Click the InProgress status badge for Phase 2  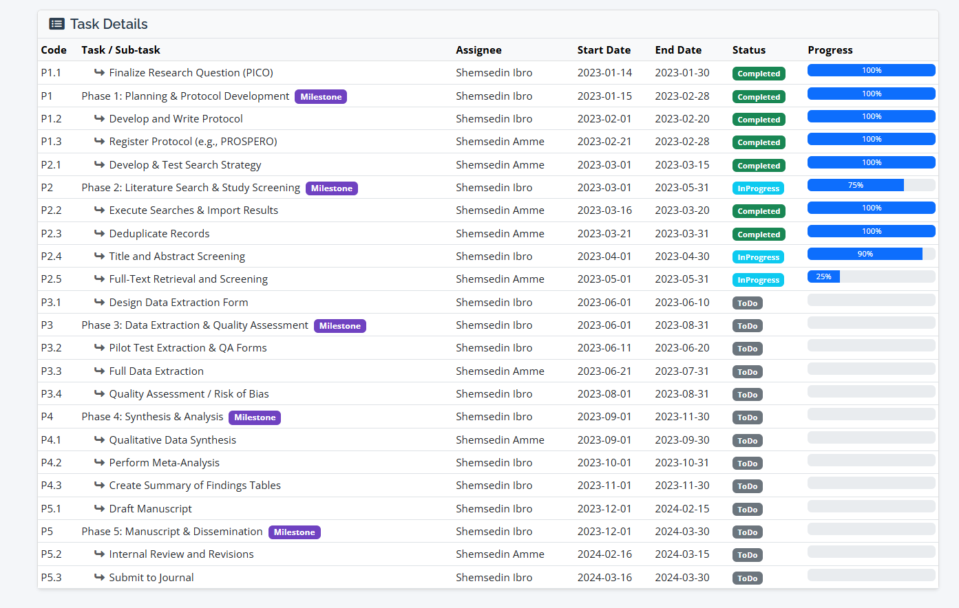click(758, 188)
